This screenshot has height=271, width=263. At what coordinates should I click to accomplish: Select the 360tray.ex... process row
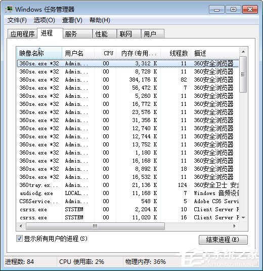pos(128,185)
